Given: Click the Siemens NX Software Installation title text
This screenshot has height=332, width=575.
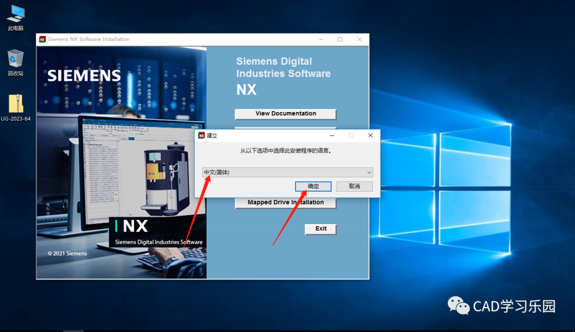Looking at the screenshot, I should [x=88, y=39].
